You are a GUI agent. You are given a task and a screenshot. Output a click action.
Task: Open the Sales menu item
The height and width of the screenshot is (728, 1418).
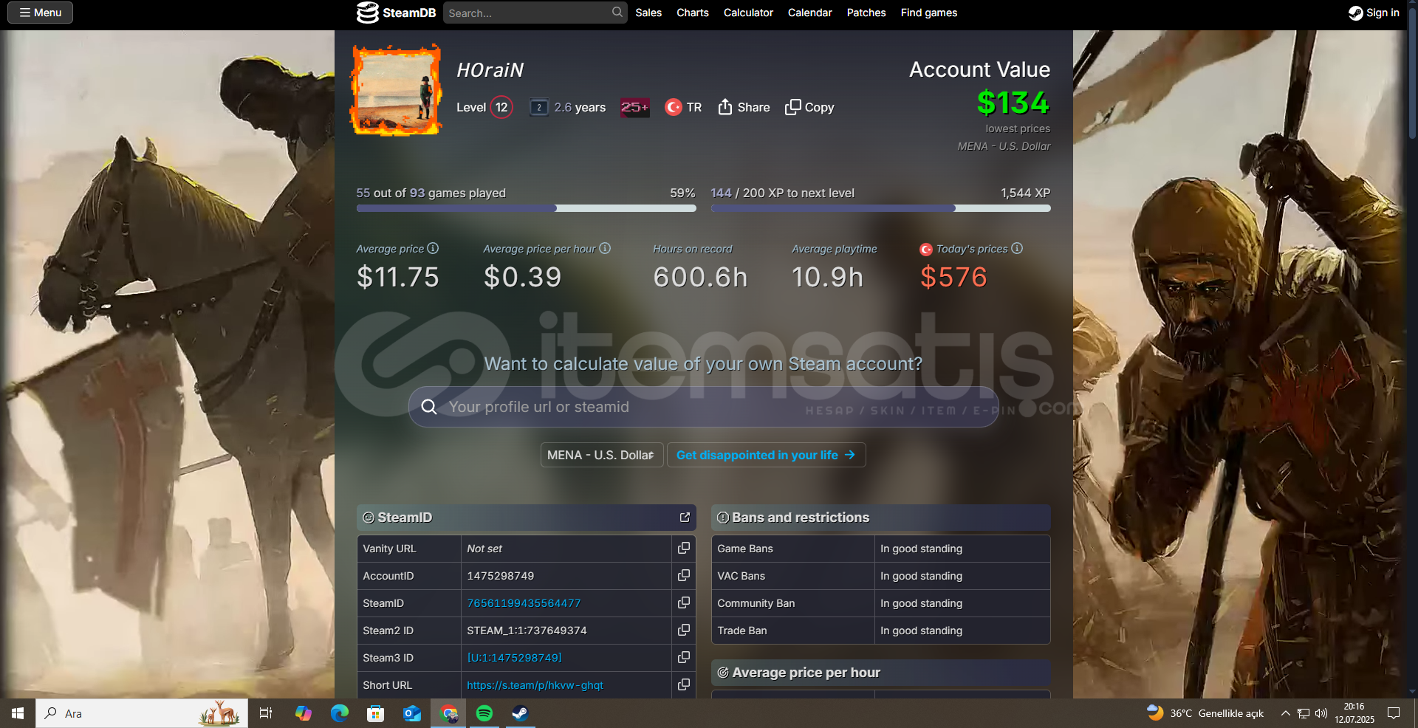pos(648,13)
